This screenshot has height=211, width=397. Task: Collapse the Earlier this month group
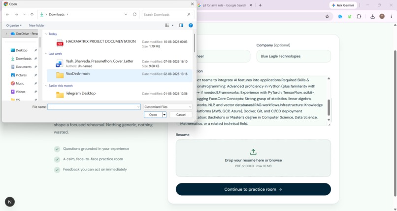46,86
